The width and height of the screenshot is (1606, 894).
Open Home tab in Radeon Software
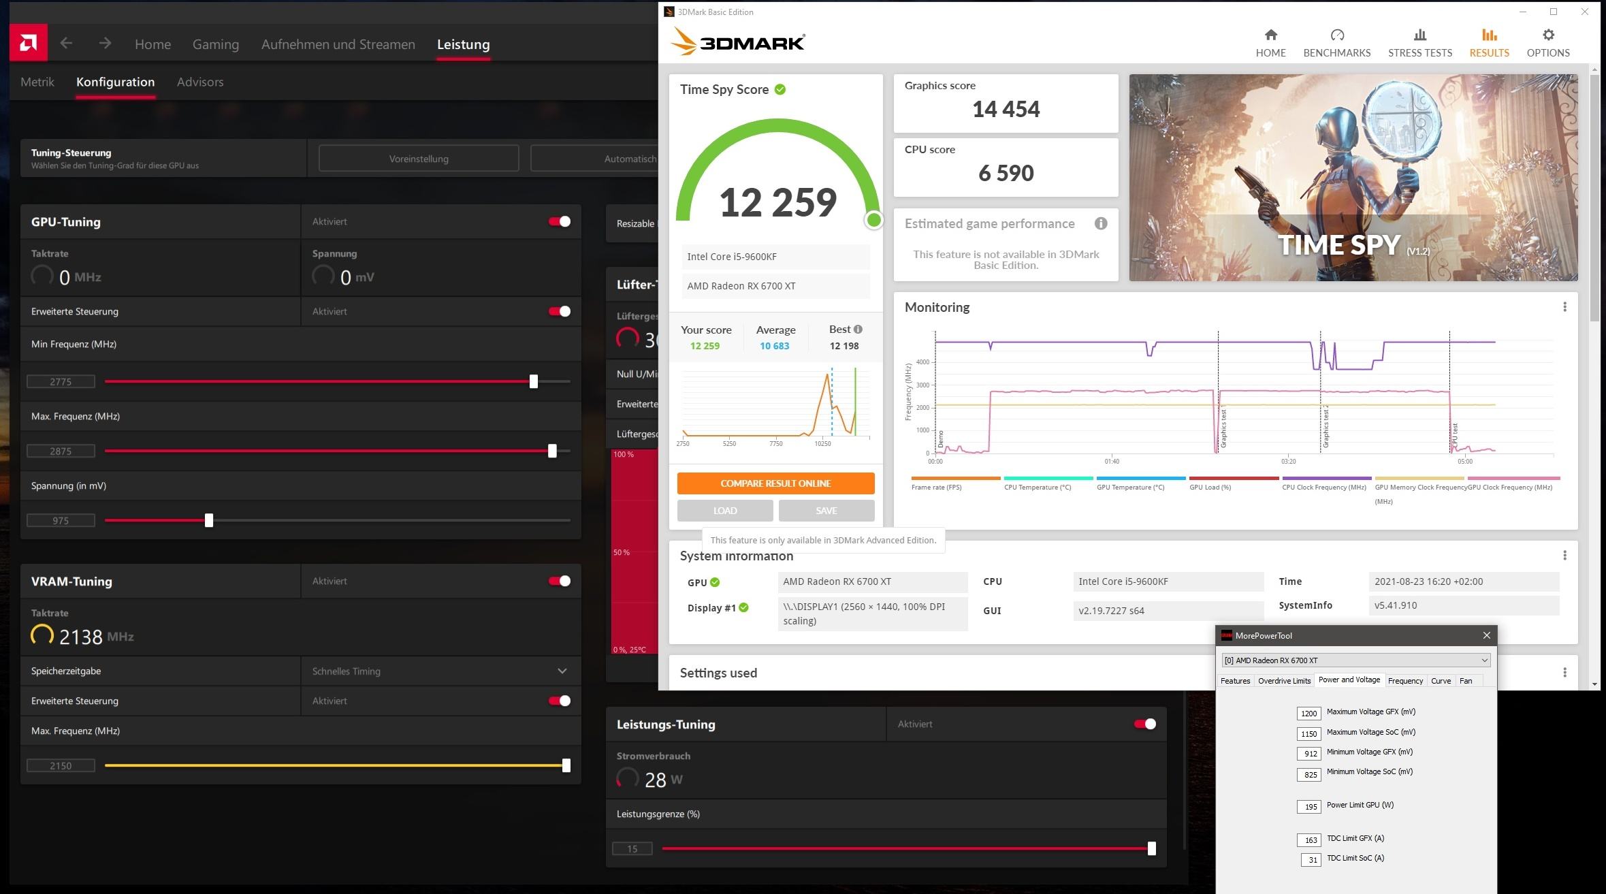152,44
